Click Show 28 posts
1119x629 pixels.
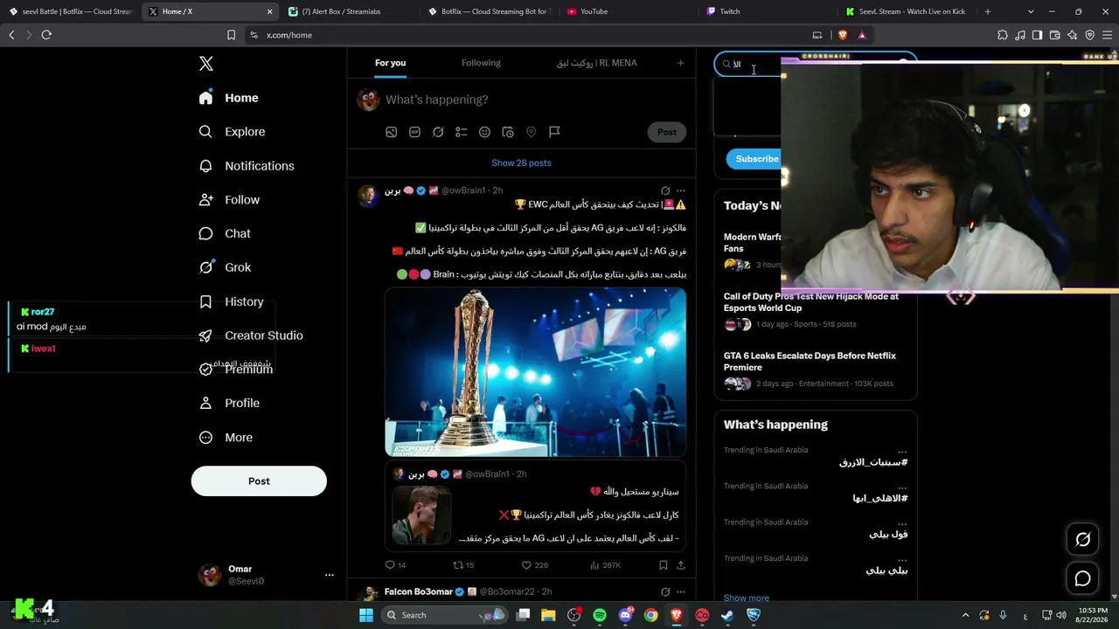[521, 163]
